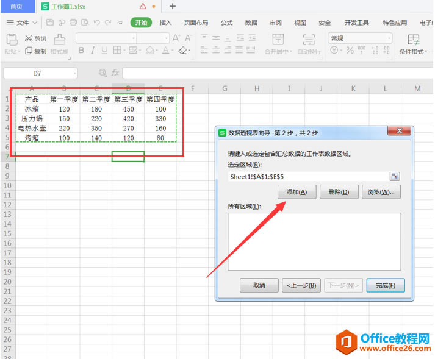Open the font name dropdown

coord(134,38)
